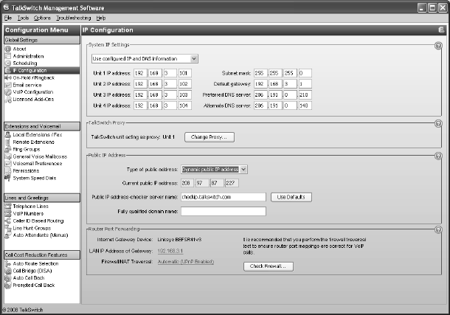The width and height of the screenshot is (450, 315).
Task: Click the Check Firewall... button
Action: tap(270, 266)
